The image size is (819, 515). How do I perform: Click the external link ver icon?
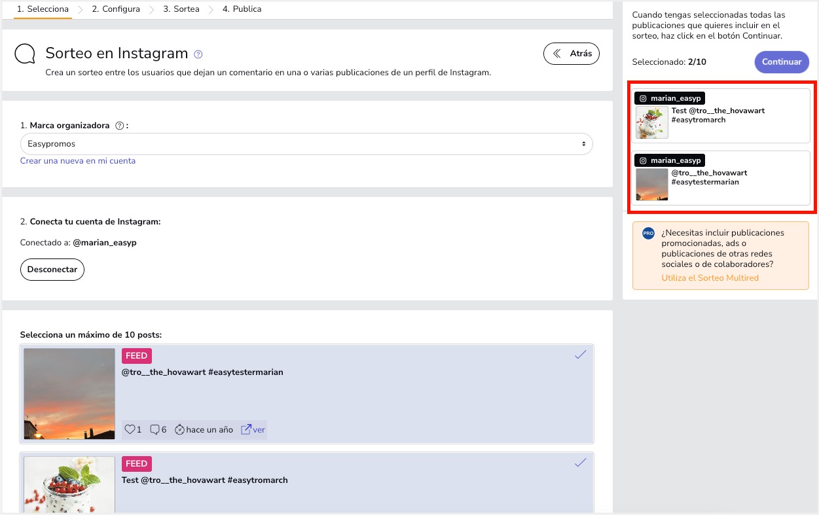[x=246, y=430]
